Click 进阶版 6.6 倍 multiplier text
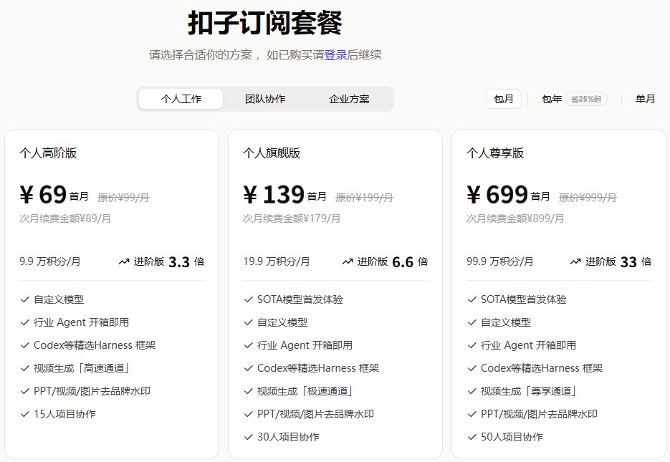This screenshot has width=670, height=462. (x=392, y=261)
